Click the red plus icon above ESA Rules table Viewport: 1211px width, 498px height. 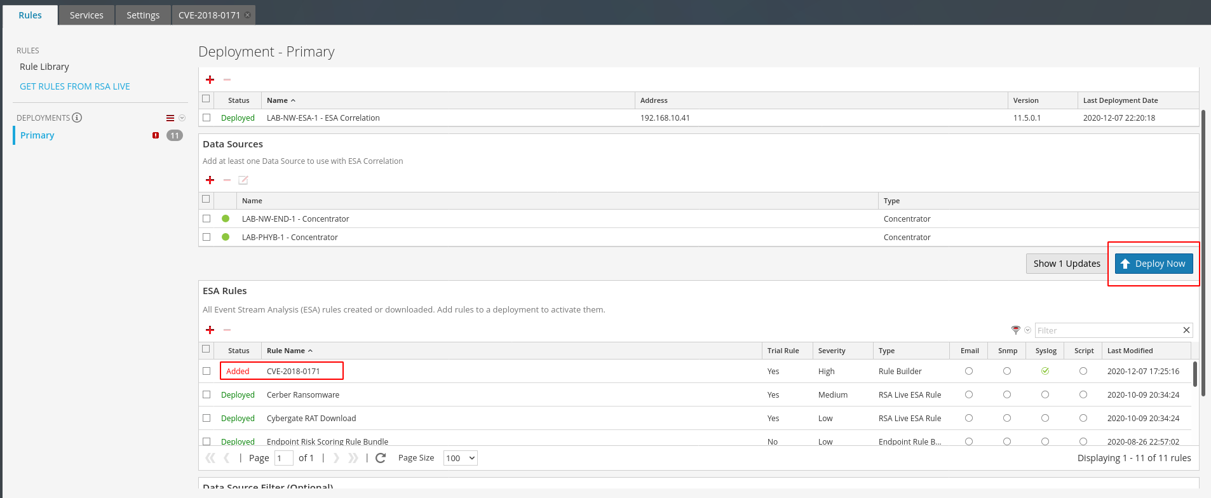(x=210, y=330)
